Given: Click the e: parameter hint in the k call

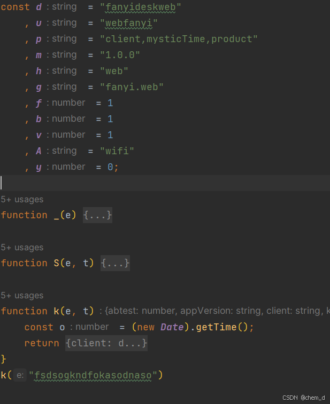Looking at the screenshot, I should (x=20, y=375).
